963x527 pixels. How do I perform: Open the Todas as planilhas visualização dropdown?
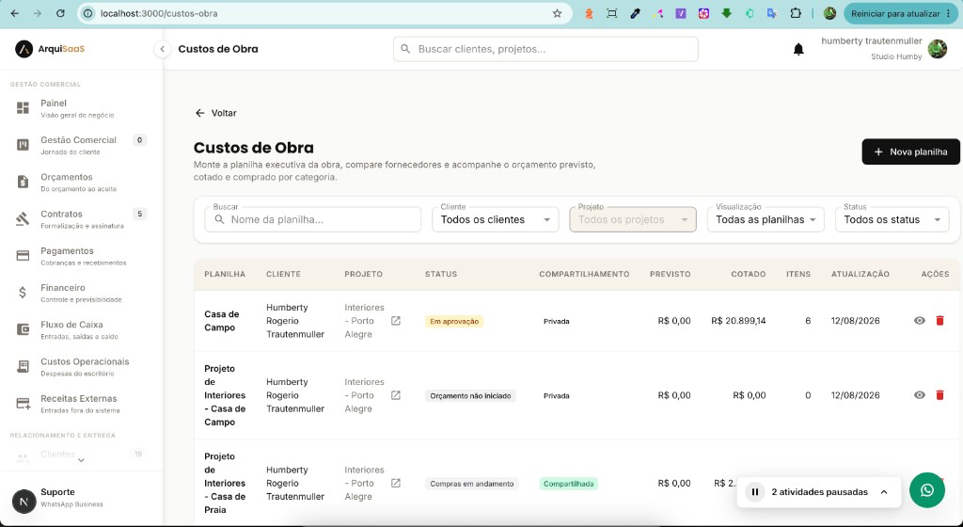[766, 219]
